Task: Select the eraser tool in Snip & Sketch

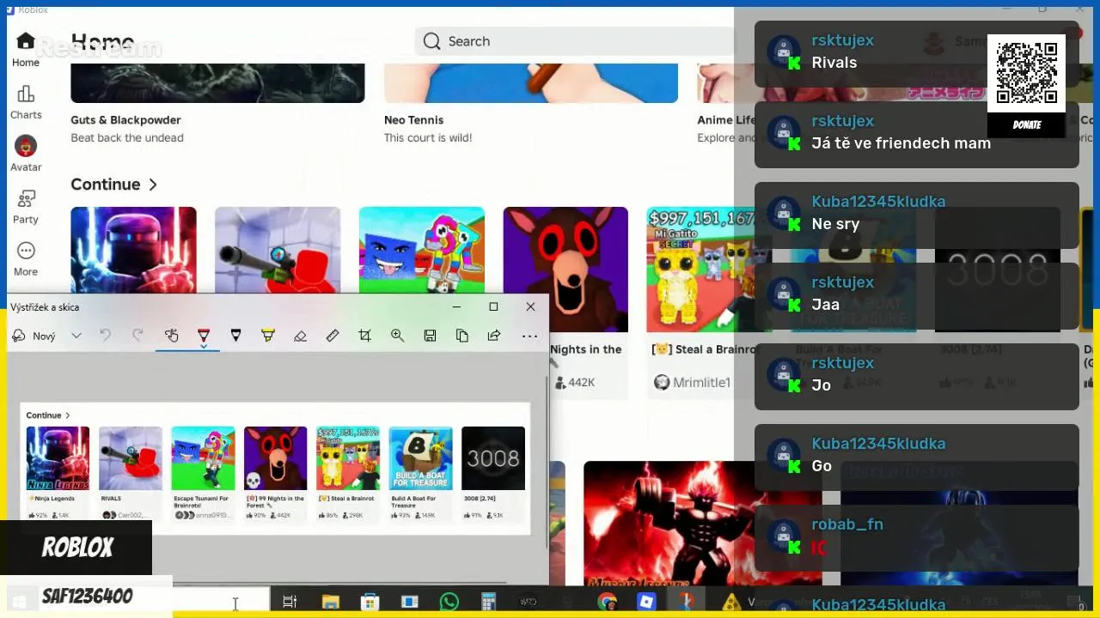Action: 300,336
